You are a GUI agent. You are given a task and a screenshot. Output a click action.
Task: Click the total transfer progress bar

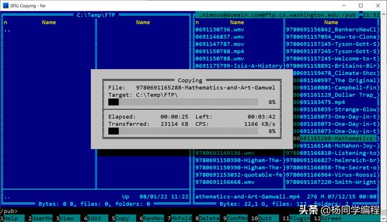point(183,131)
